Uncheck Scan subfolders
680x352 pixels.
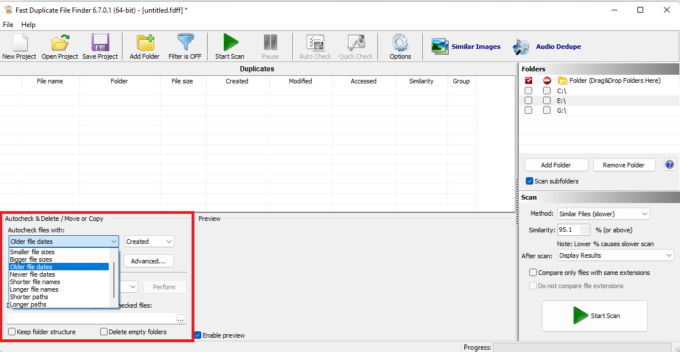(529, 181)
